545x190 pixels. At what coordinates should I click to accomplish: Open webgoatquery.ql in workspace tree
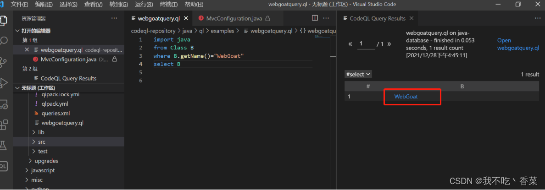[x=62, y=123]
